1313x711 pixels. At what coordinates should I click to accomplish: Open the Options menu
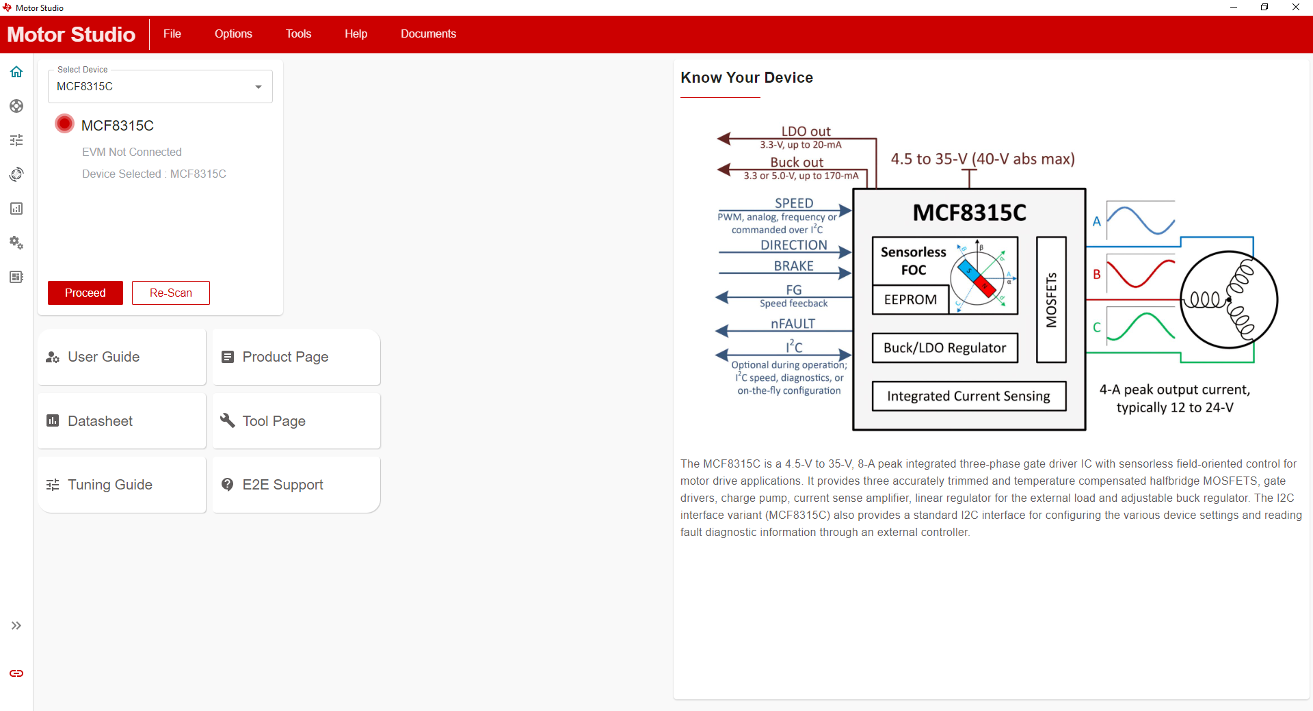(x=233, y=34)
